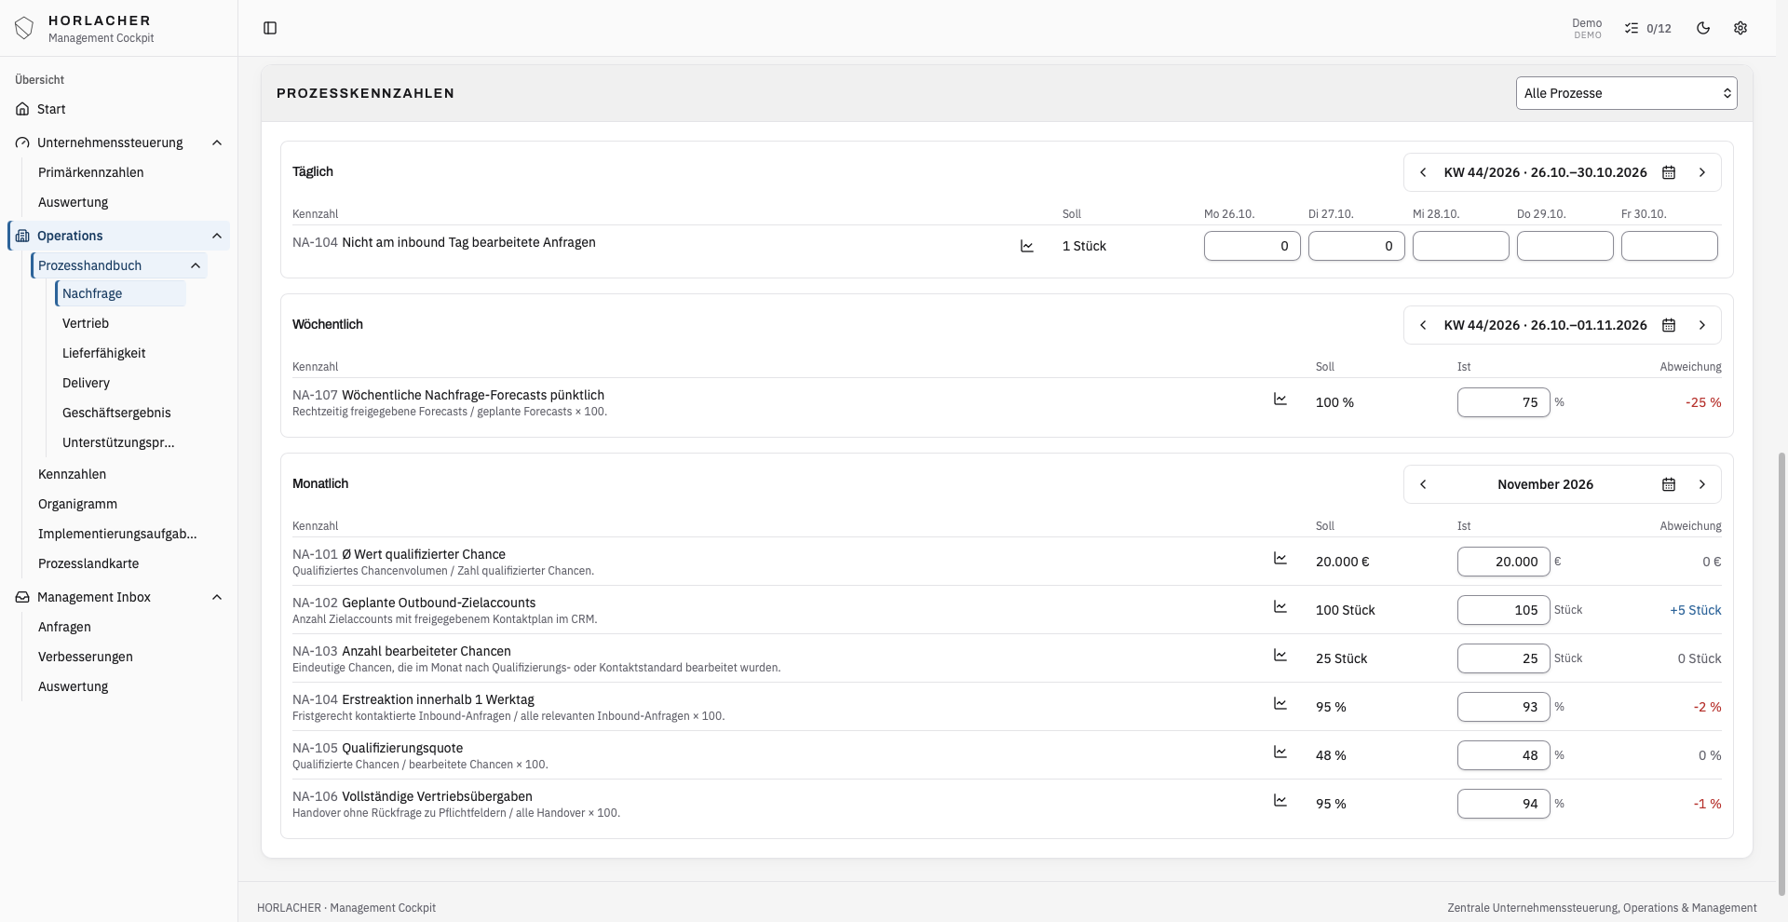Open trend chart for NA-101
The height and width of the screenshot is (922, 1788).
pos(1280,558)
